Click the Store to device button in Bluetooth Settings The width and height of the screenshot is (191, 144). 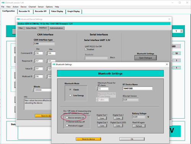(x=88, y=139)
